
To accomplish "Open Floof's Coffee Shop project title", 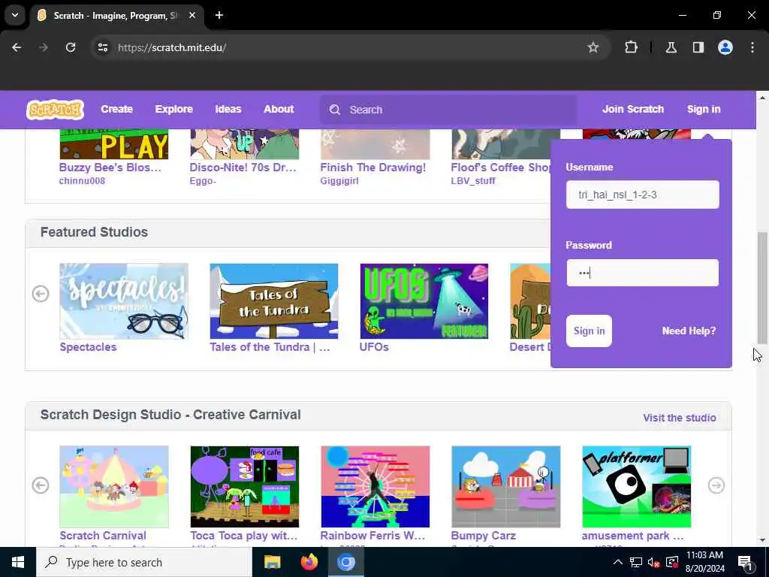I will tap(500, 168).
